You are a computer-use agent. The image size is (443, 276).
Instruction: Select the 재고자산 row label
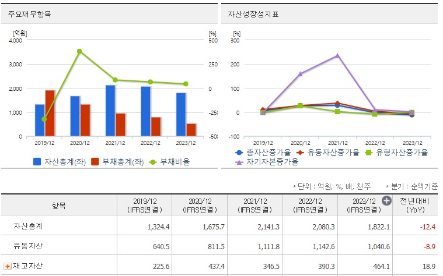pyautogui.click(x=28, y=266)
